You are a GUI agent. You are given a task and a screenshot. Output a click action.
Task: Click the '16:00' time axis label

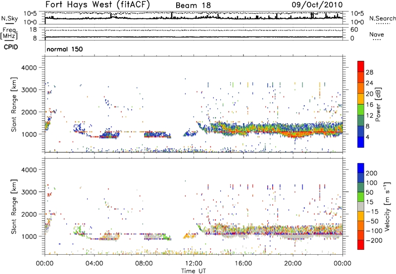point(243,264)
